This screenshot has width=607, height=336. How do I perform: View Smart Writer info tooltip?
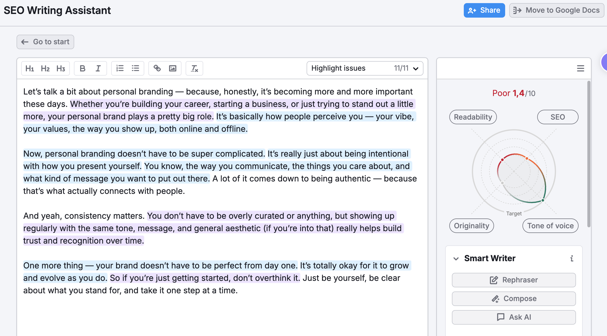pyautogui.click(x=572, y=258)
